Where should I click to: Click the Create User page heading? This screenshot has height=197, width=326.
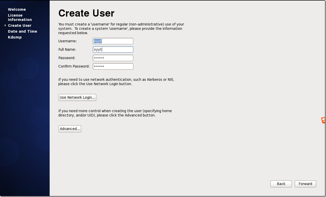pyautogui.click(x=86, y=13)
